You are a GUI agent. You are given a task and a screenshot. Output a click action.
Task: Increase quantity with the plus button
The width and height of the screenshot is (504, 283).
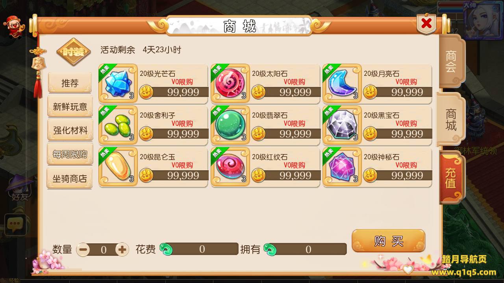point(122,249)
